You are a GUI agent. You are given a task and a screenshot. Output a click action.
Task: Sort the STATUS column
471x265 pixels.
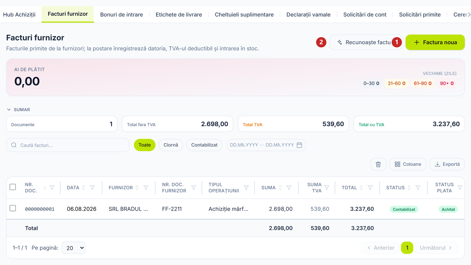pos(409,188)
